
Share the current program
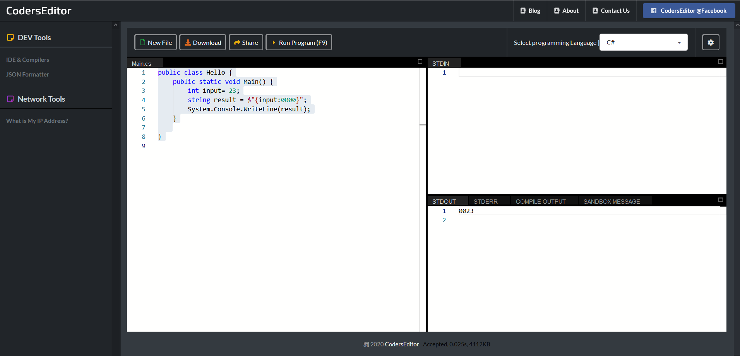pos(246,43)
